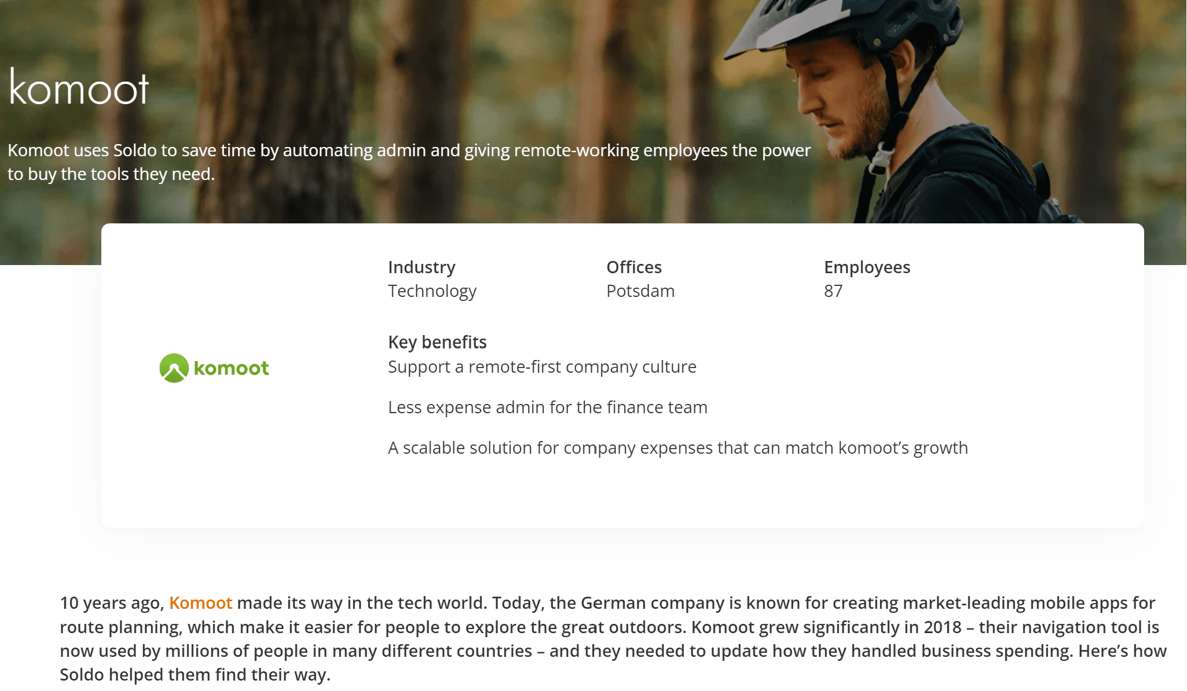The image size is (1187, 691).
Task: Click the employee count 87
Action: [833, 291]
